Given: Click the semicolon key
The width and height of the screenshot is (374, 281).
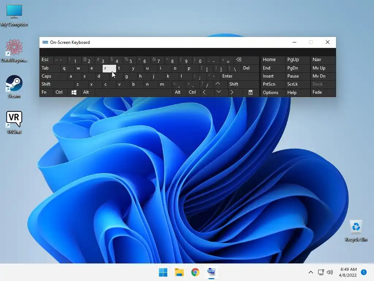Looking at the screenshot, I should (199, 76).
